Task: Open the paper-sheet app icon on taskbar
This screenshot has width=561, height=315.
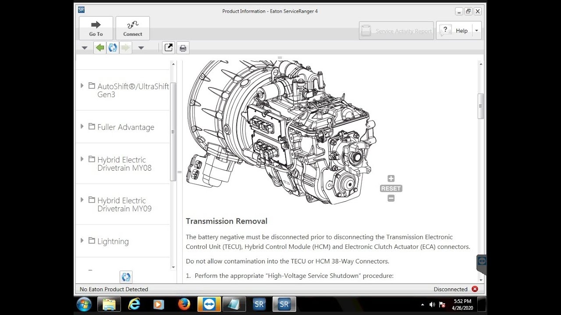Action: coord(234,304)
